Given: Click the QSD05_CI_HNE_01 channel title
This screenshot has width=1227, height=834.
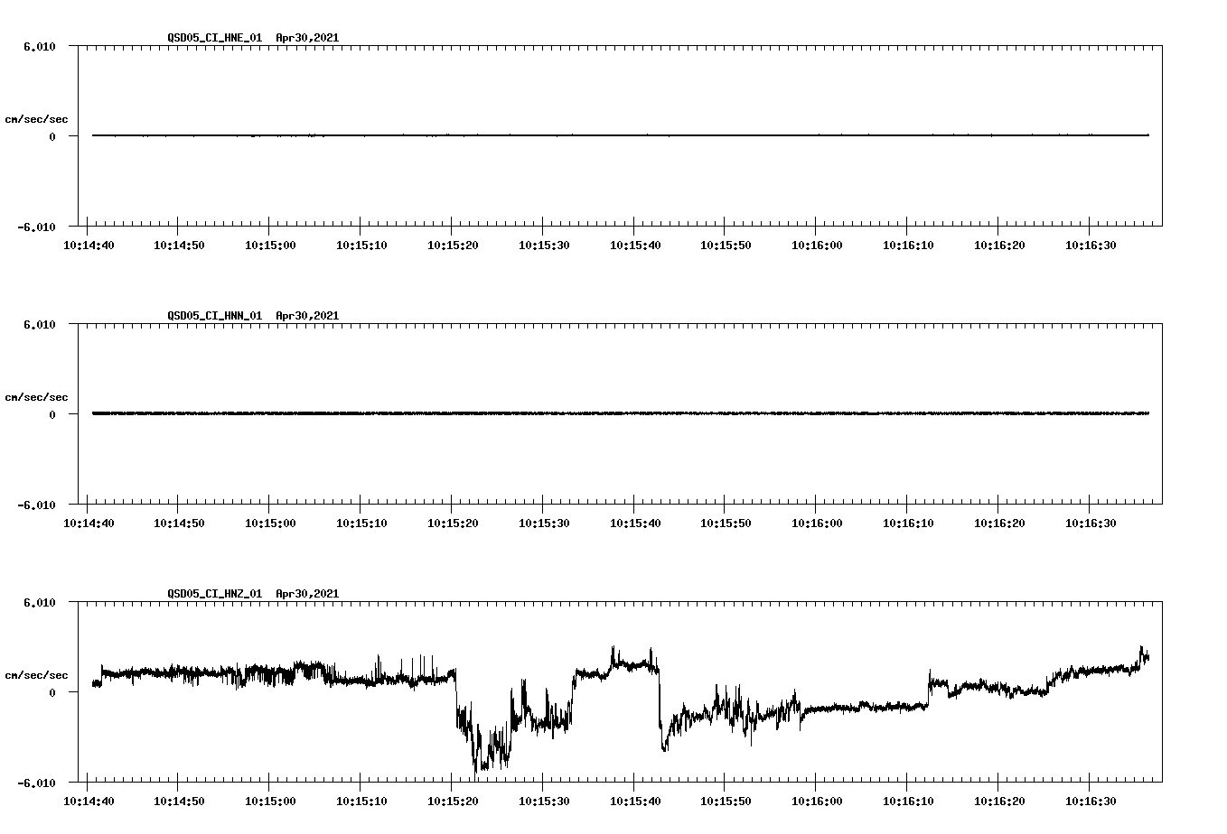Looking at the screenshot, I should pos(212,39).
